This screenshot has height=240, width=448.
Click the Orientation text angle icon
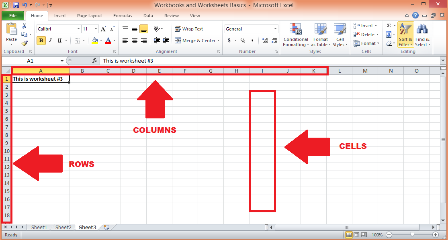(157, 28)
